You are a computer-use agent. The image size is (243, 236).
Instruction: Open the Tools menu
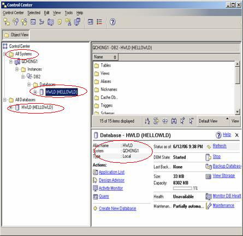point(69,13)
